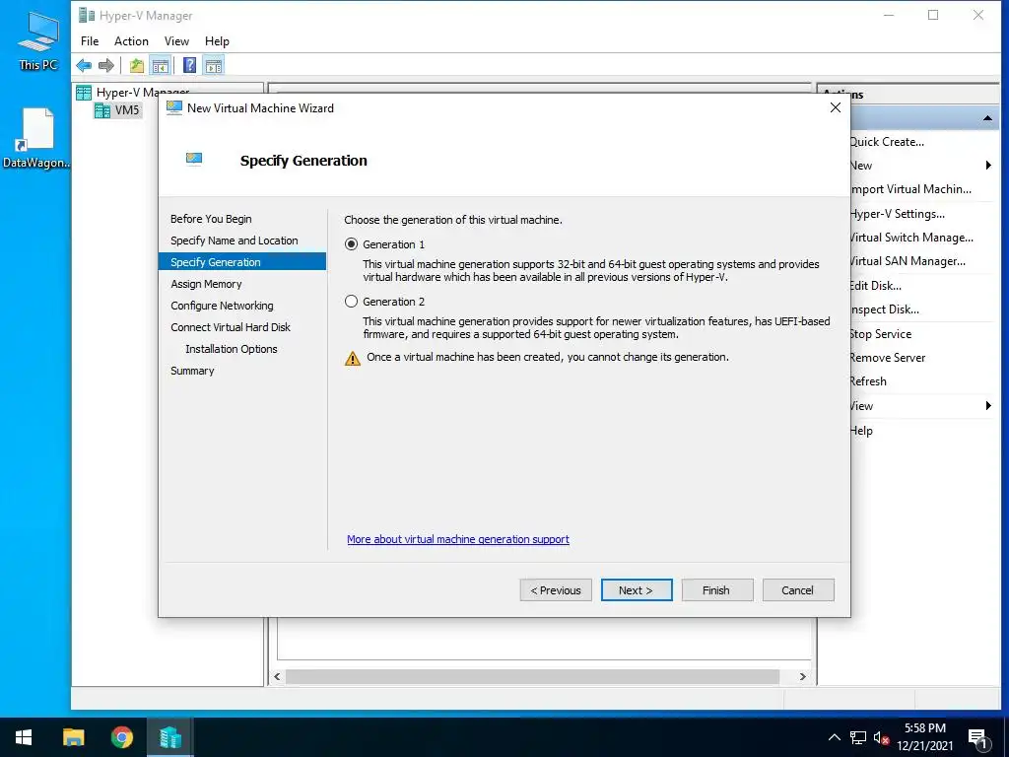Launch Google Chrome from the taskbar
Image resolution: width=1009 pixels, height=757 pixels.
[x=121, y=737]
